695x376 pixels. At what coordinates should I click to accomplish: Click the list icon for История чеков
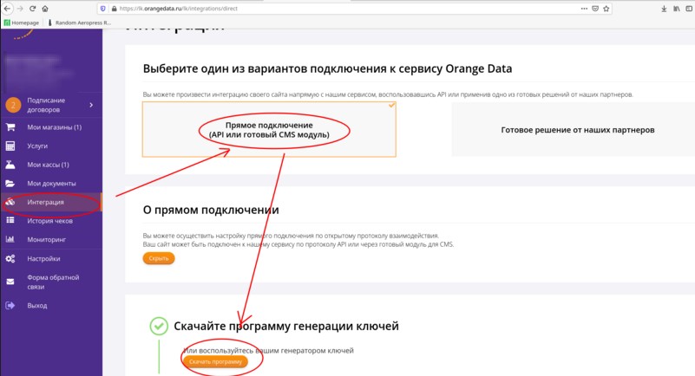[10, 221]
